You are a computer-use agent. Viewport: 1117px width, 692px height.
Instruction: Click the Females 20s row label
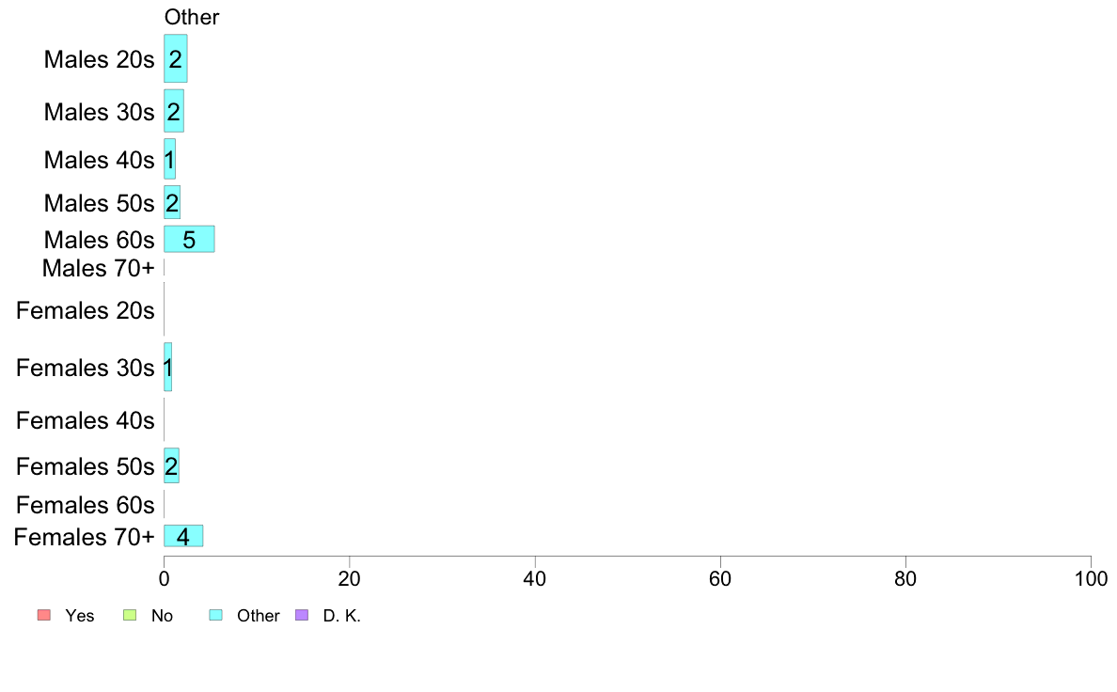85,310
